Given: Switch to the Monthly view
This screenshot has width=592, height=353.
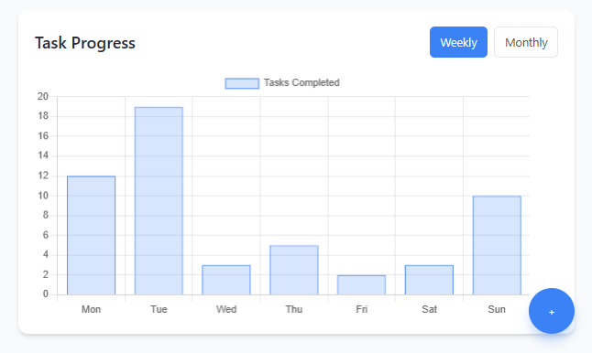Looking at the screenshot, I should point(526,42).
